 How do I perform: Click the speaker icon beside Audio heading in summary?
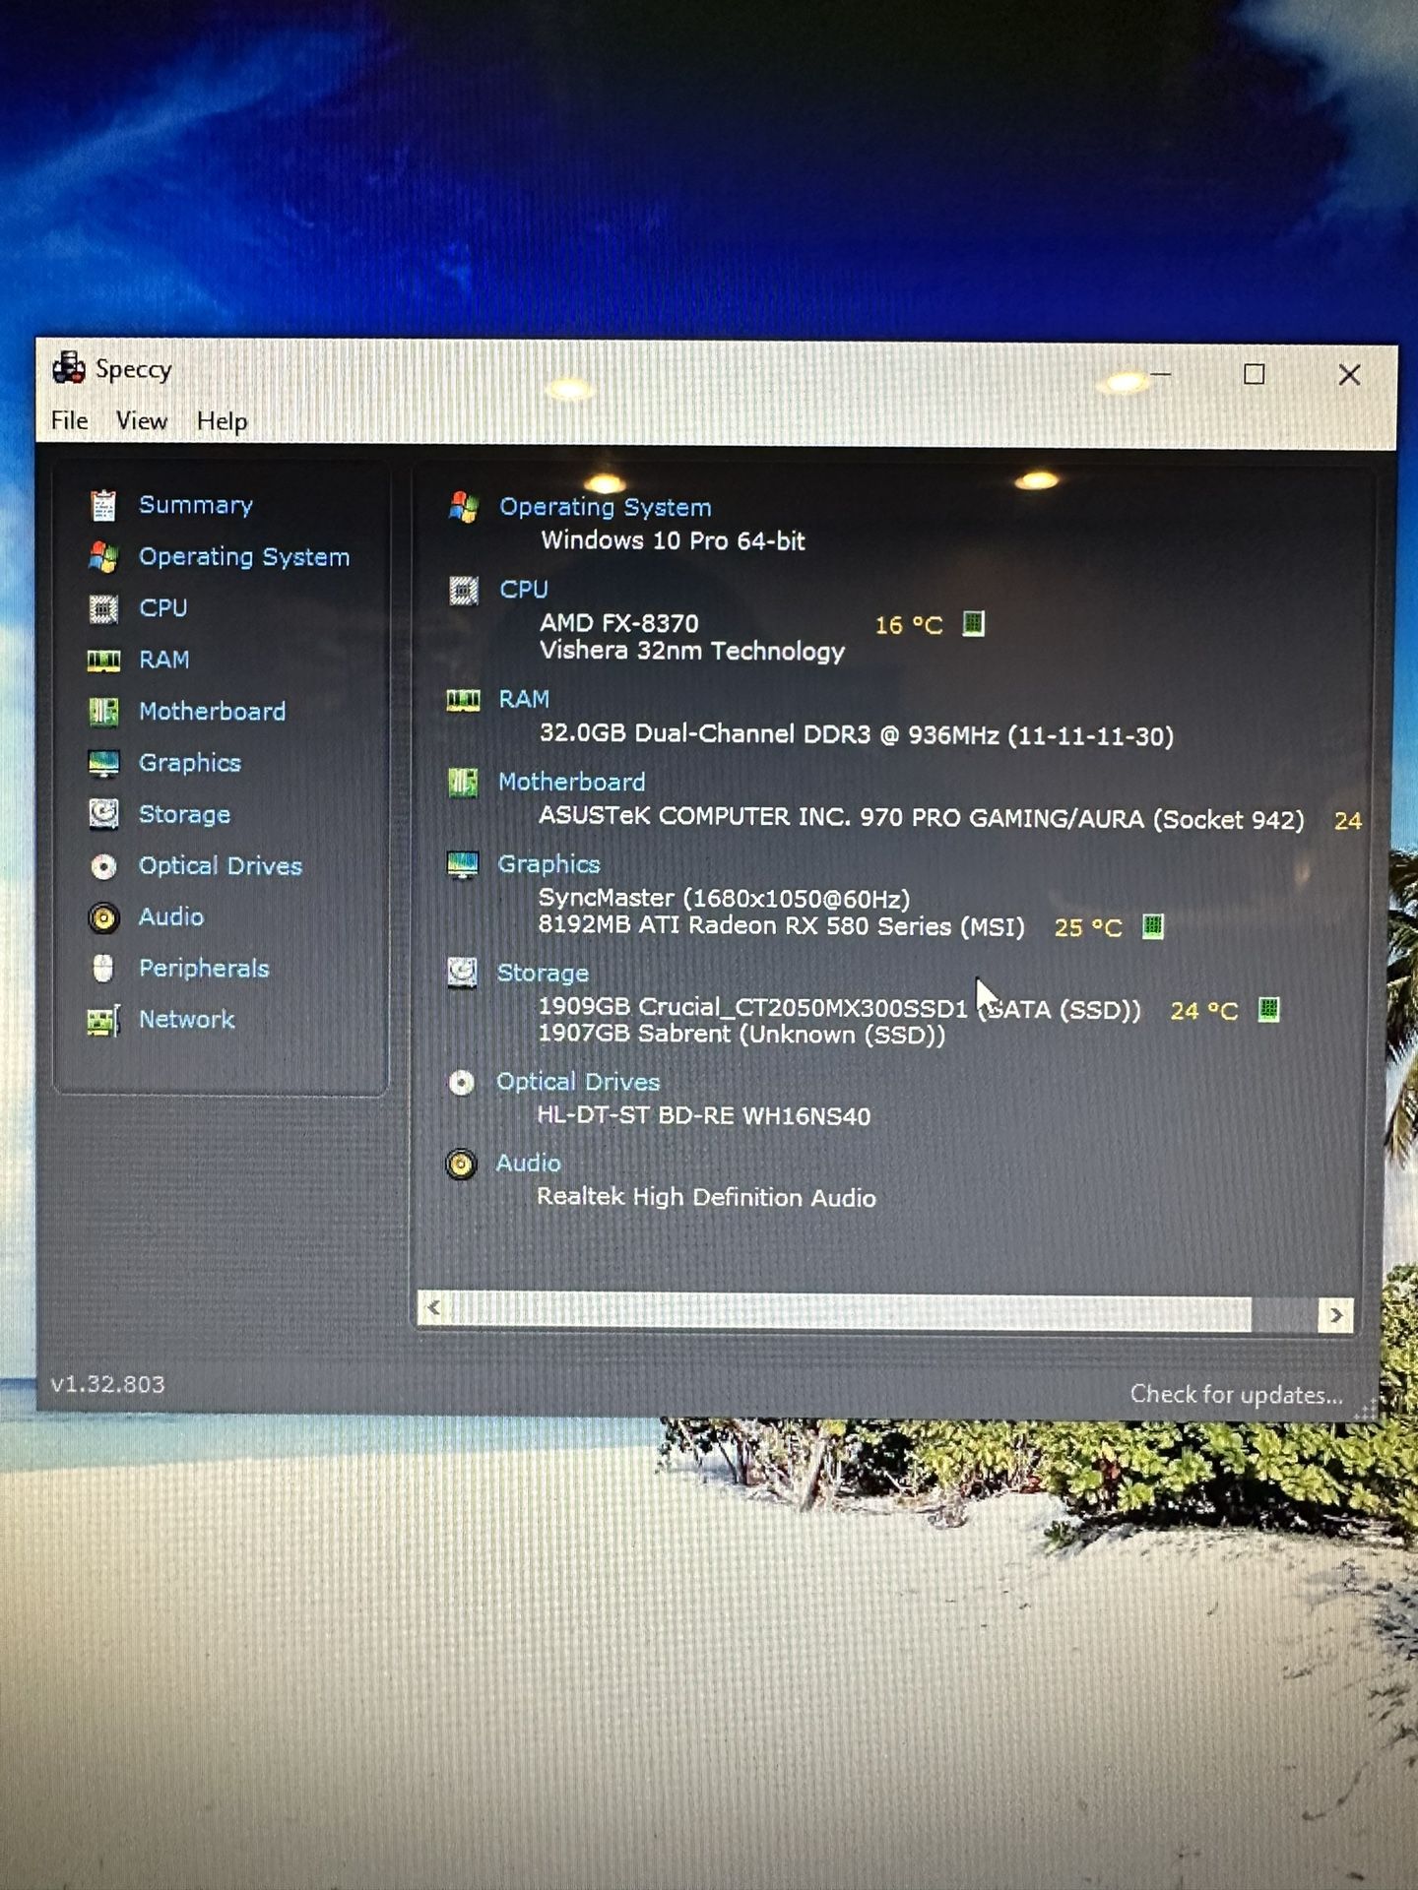point(461,1164)
